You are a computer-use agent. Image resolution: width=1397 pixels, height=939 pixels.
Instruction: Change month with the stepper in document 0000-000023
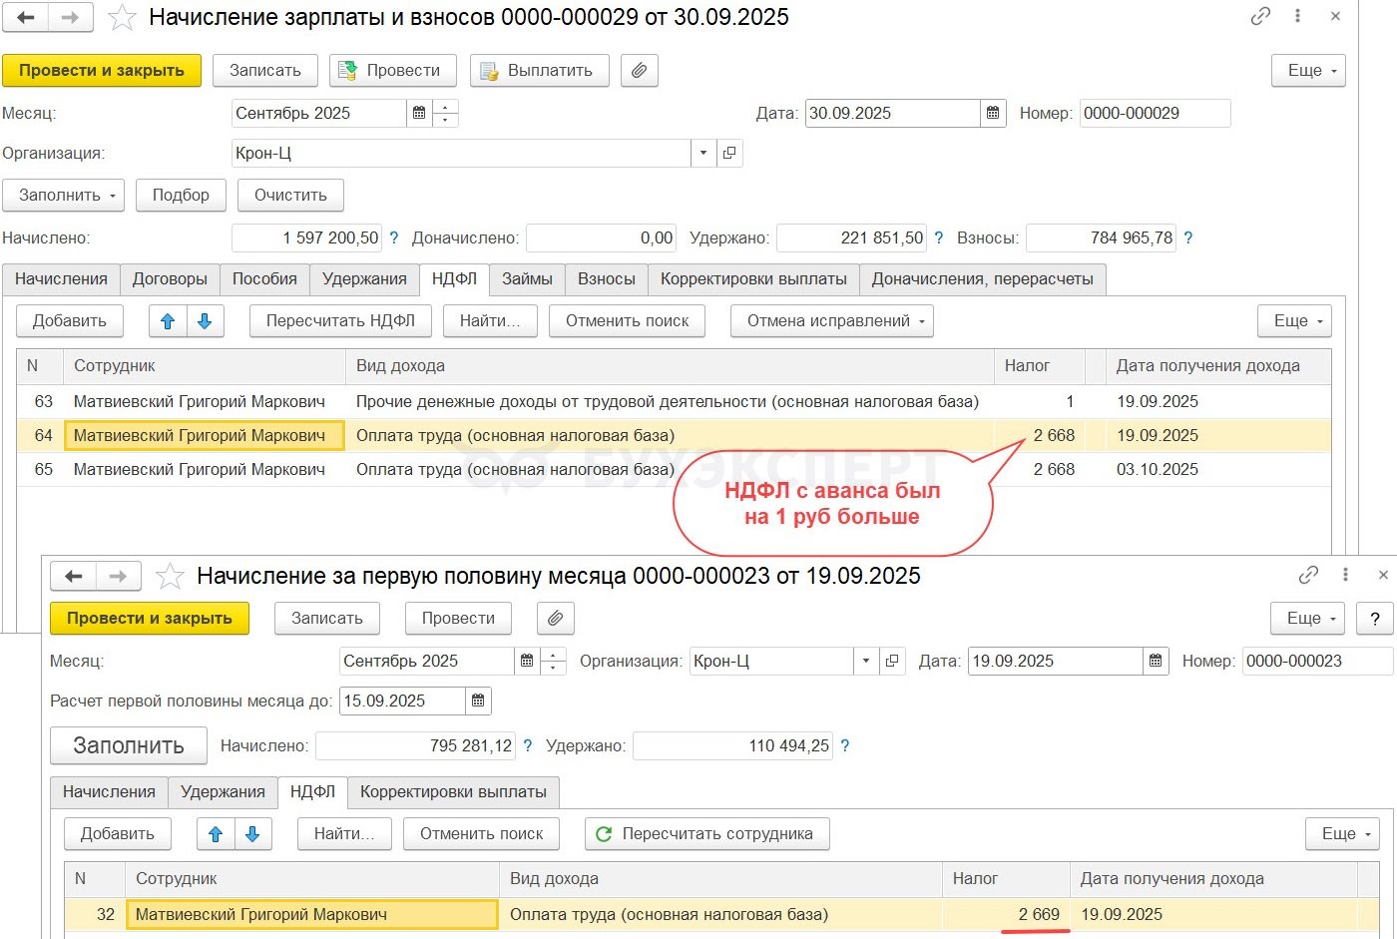(553, 661)
